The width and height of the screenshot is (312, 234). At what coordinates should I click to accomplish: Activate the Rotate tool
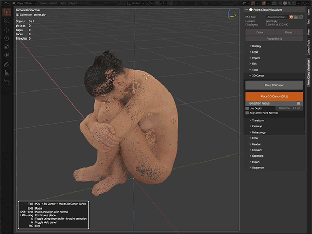tap(7, 38)
